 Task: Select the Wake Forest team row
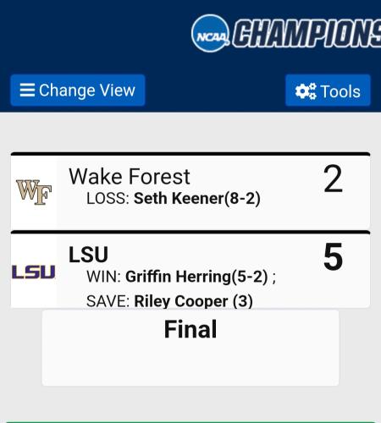click(190, 191)
